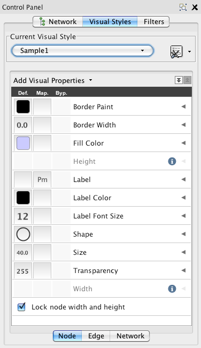201x348 pixels.
Task: Click Height info icon
Action: (172, 161)
